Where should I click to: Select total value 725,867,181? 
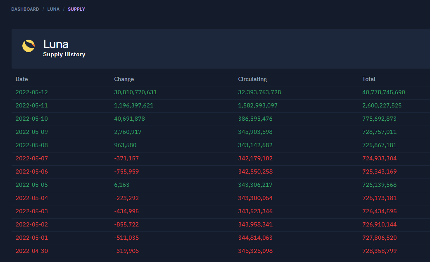coord(379,145)
